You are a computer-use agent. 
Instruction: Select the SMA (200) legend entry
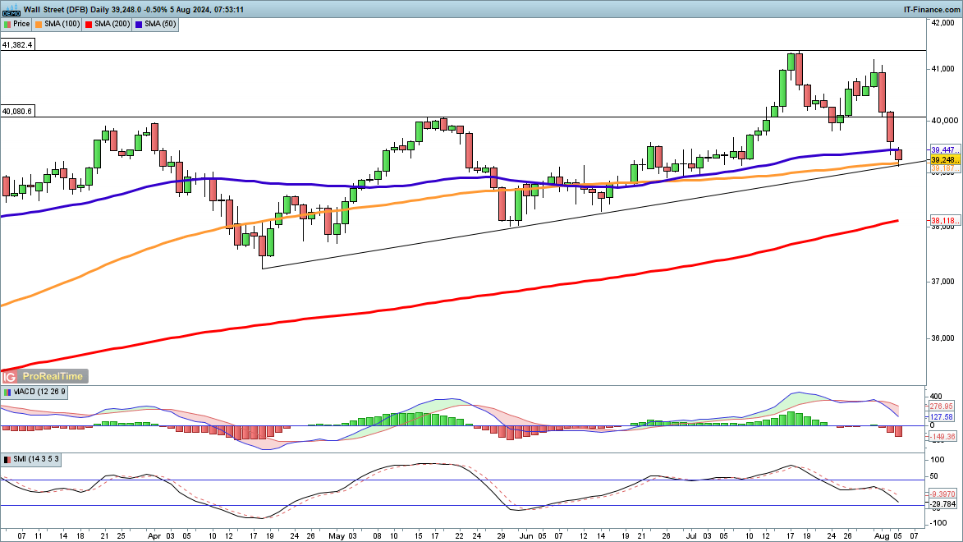click(114, 25)
